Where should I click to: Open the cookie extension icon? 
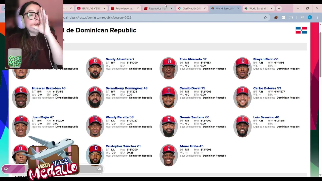(x=276, y=17)
